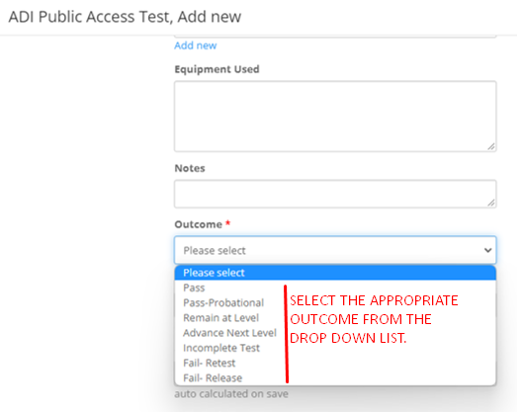This screenshot has width=522, height=412.
Task: Click the Notes field resize handle
Action: (x=491, y=203)
